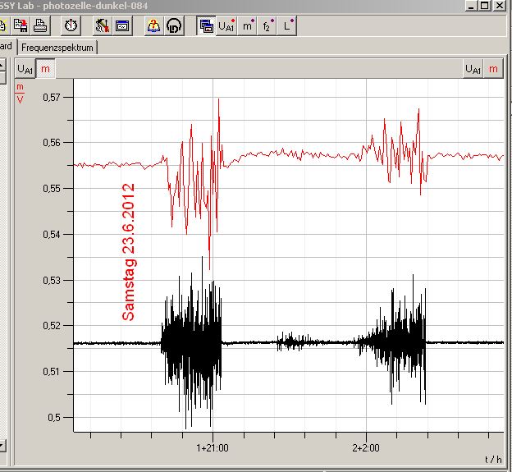Click the m/V axis unit label
512x472 pixels.
pyautogui.click(x=20, y=94)
